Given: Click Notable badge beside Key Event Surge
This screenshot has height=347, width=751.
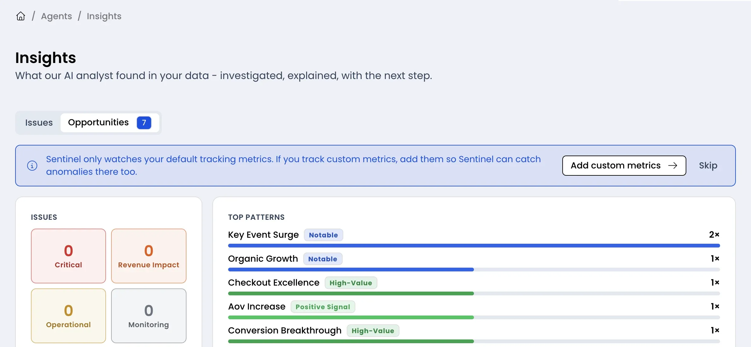Looking at the screenshot, I should [323, 235].
